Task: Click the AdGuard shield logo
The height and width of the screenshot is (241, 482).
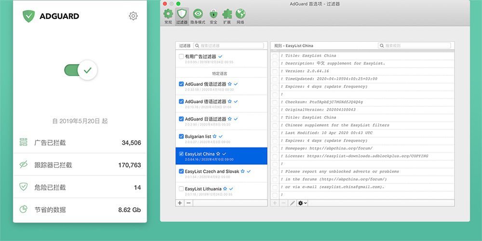Action: tap(28, 16)
